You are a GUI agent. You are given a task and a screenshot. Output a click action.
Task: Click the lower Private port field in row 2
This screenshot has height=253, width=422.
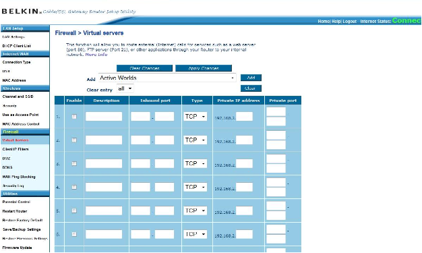pos(276,145)
